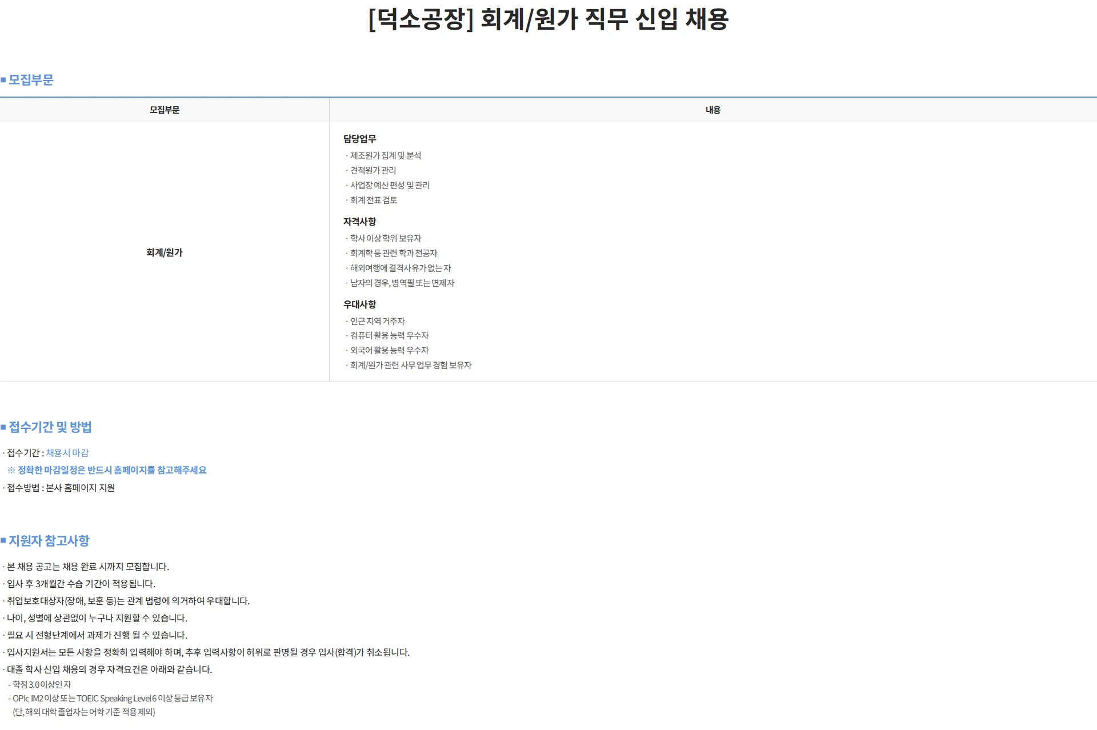Click '입사 후 3개월간 수습 기간이 적용됩니다.'

tap(81, 584)
